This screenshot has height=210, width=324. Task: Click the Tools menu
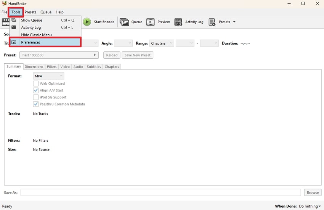[x=16, y=12]
